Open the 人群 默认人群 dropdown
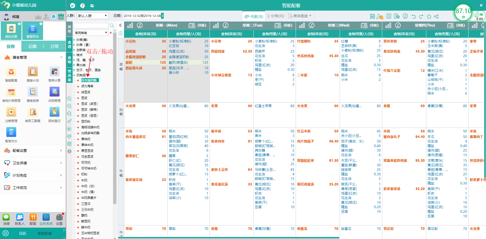The height and width of the screenshot is (239, 486). coord(92,16)
